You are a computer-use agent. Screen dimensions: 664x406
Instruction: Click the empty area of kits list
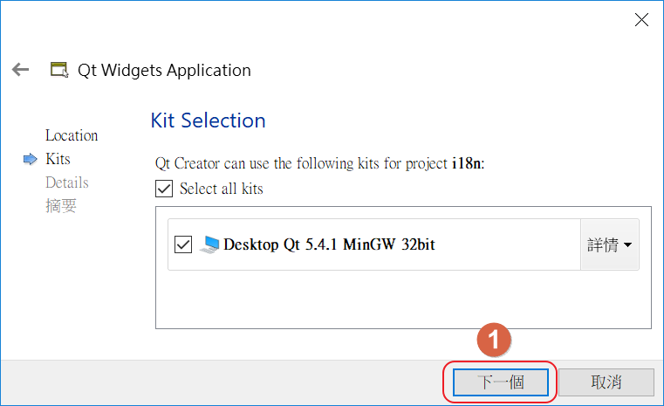pyautogui.click(x=403, y=299)
